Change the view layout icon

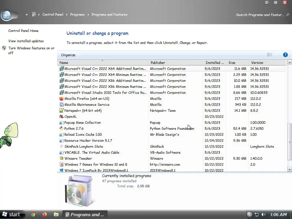pos(269,54)
